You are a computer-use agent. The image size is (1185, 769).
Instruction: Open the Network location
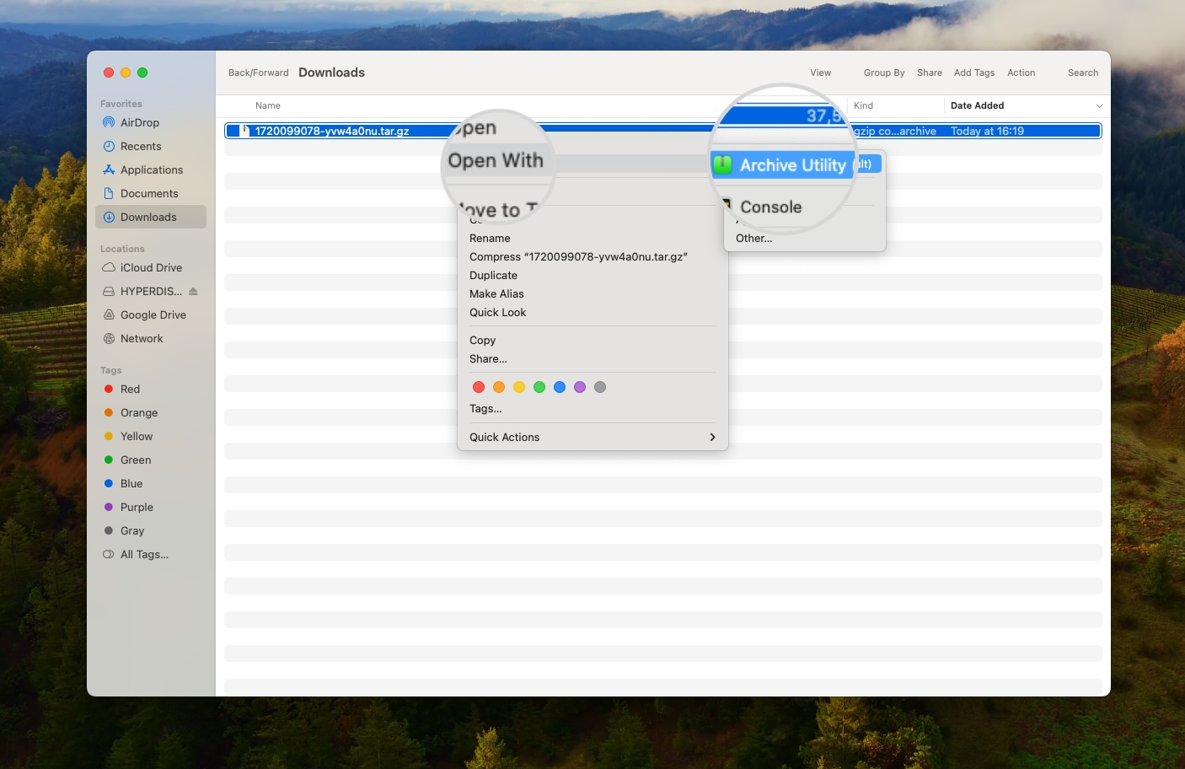pos(142,338)
